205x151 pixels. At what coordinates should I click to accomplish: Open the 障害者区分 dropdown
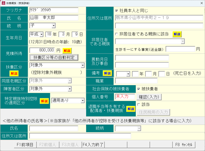coord(70,89)
